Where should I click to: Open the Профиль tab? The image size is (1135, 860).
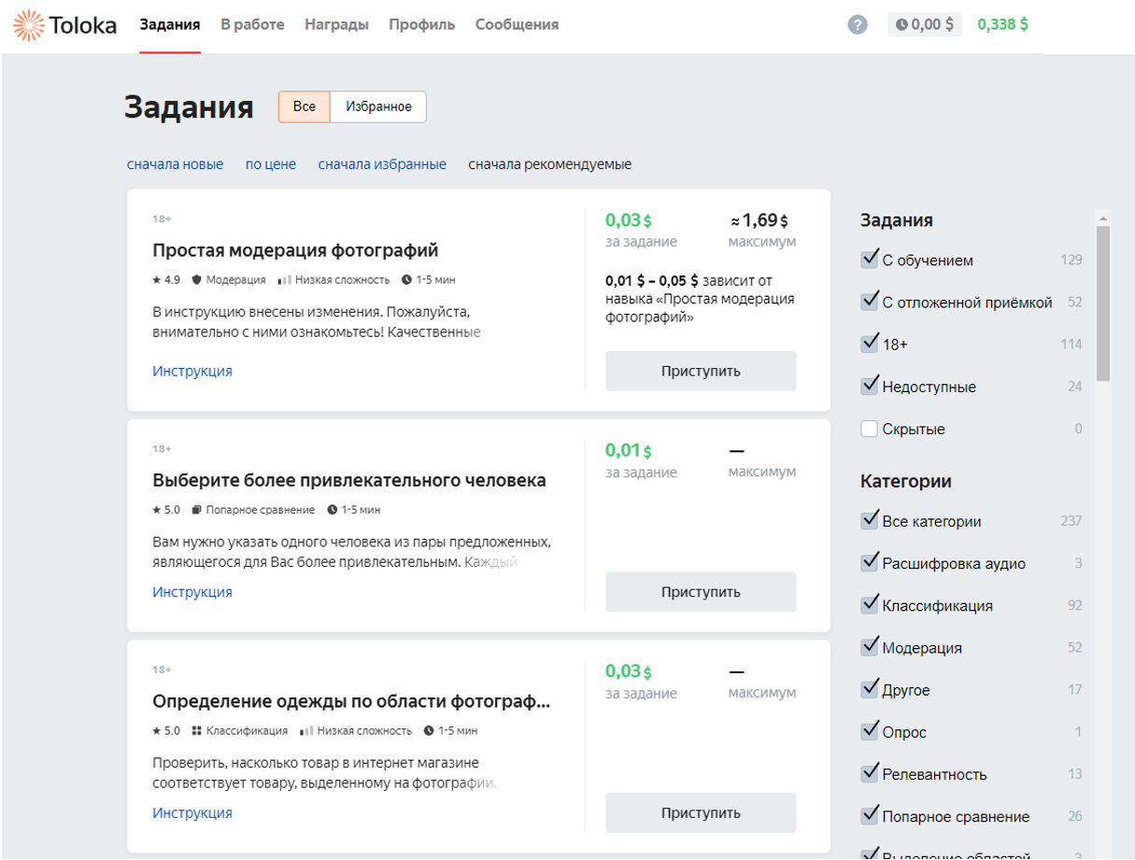pos(422,25)
